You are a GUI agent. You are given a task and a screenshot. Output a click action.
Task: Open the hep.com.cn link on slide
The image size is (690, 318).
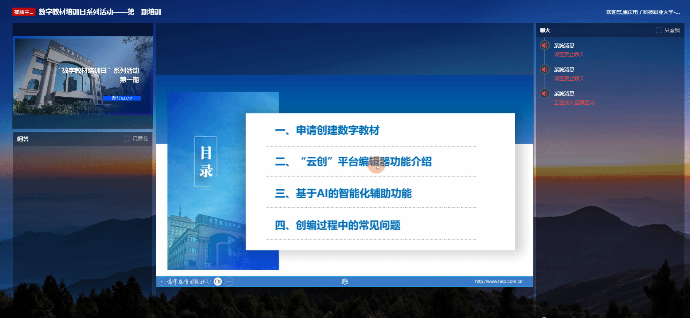(x=498, y=282)
